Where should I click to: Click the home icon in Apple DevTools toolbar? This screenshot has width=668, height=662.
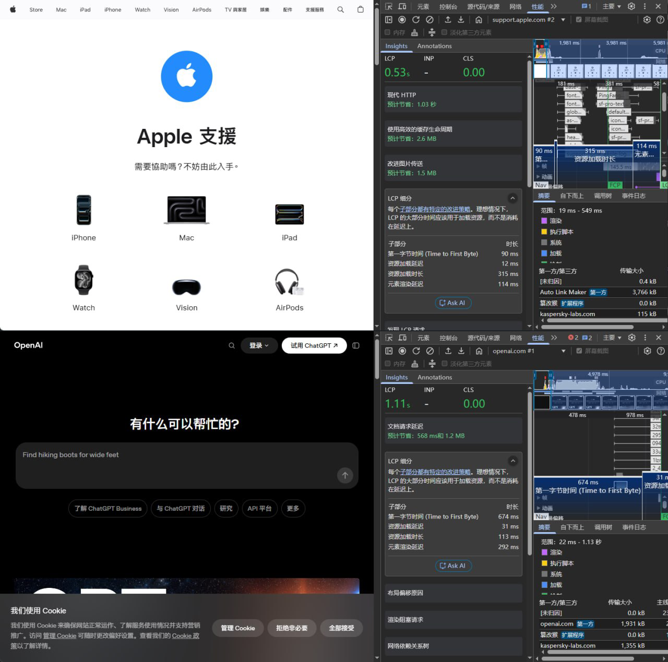[x=479, y=19]
